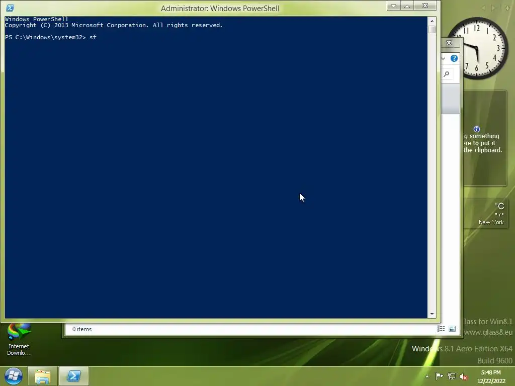515x386 pixels.
Task: Close the Administrator PowerShell window
Action: click(425, 6)
